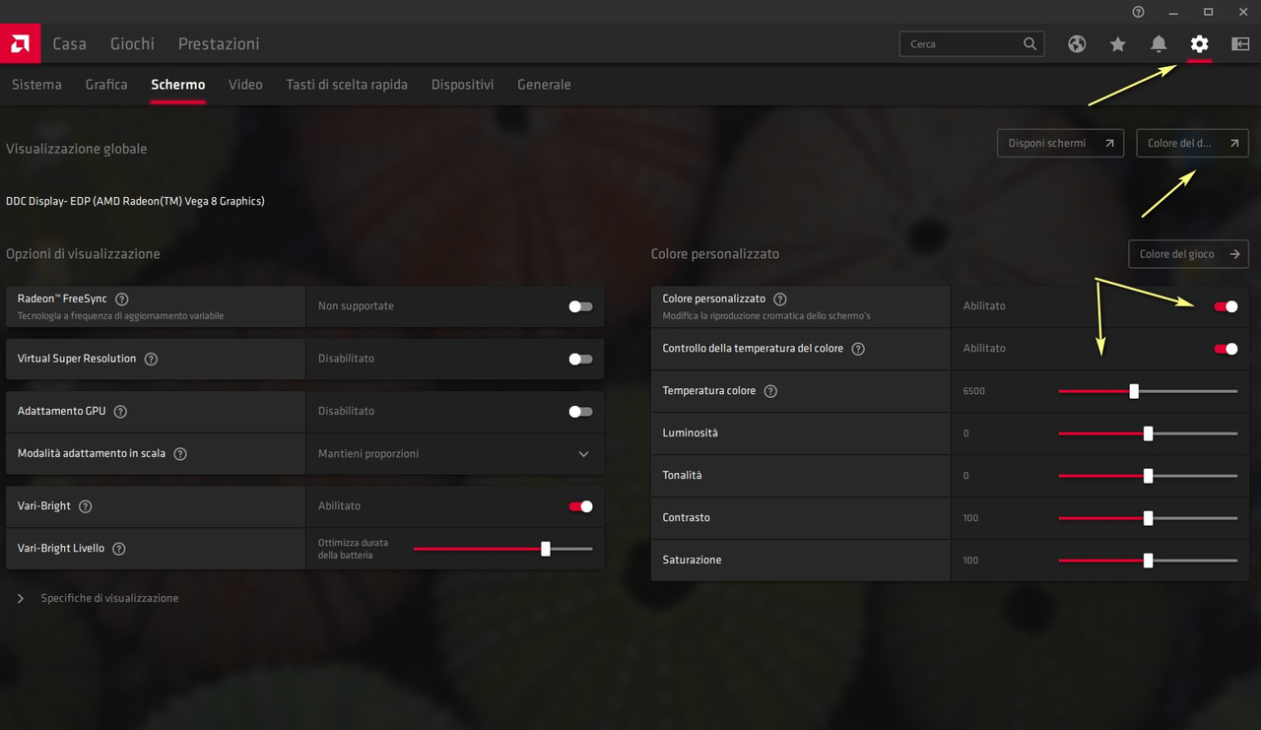Click the Disponi schermi button
Viewport: 1261px width, 730px height.
click(x=1060, y=143)
